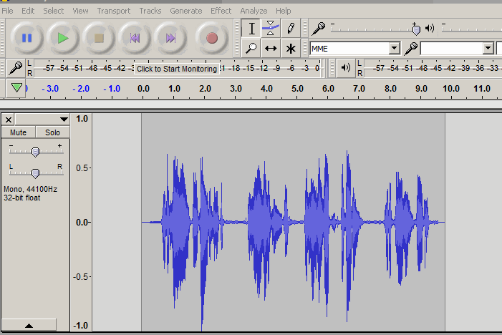
Task: Select the Selection (I-beam) tool
Action: [251, 29]
